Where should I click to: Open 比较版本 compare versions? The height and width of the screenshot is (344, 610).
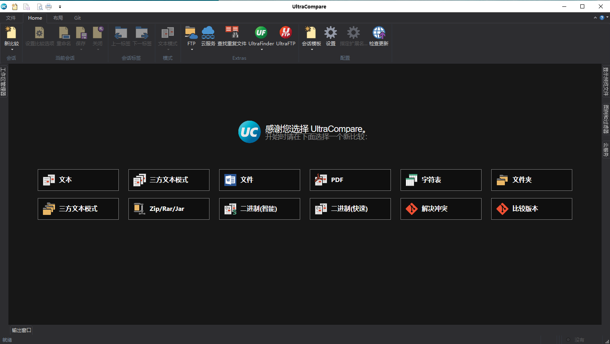[x=532, y=209]
